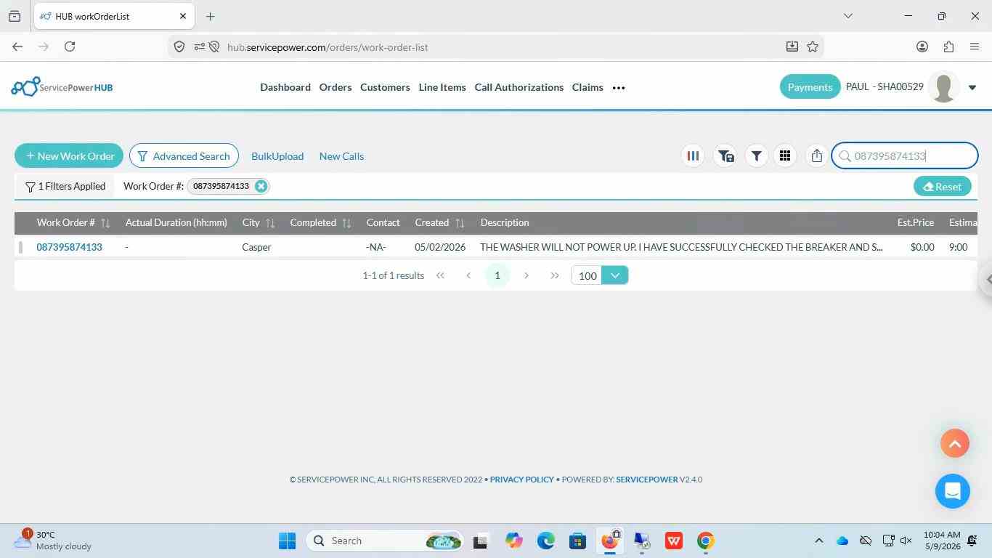Toggle sort on Work Order # column
The width and height of the screenshot is (992, 558).
105,223
